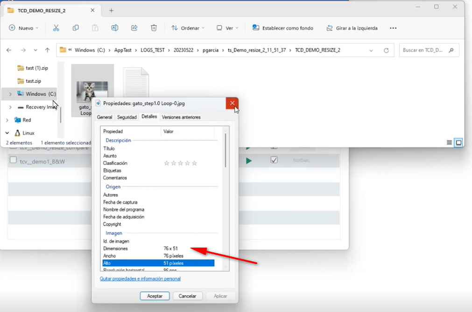Go up one folder level
472x312 pixels.
click(x=47, y=50)
